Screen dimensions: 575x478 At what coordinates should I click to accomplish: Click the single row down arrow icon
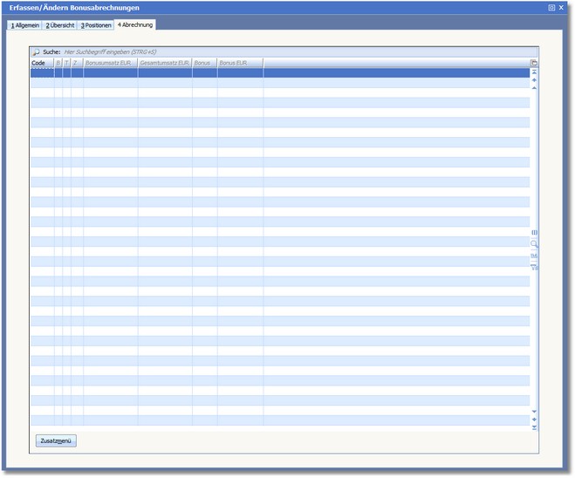click(534, 412)
